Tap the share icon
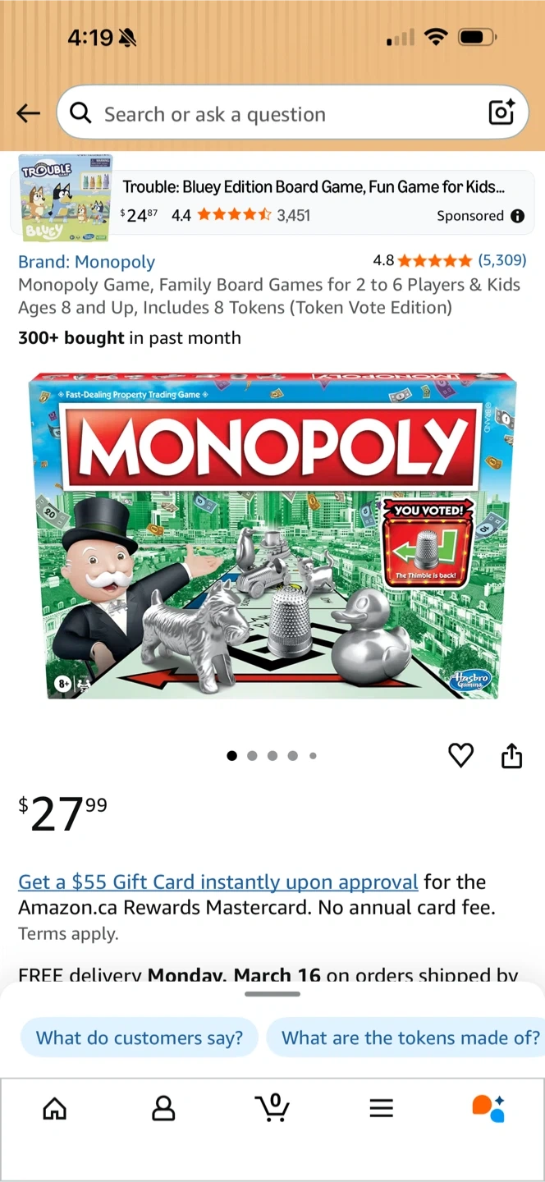The height and width of the screenshot is (1182, 545). tap(511, 755)
